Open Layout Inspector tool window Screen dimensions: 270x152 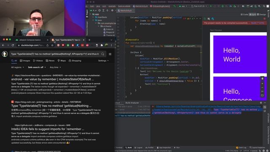(257, 148)
